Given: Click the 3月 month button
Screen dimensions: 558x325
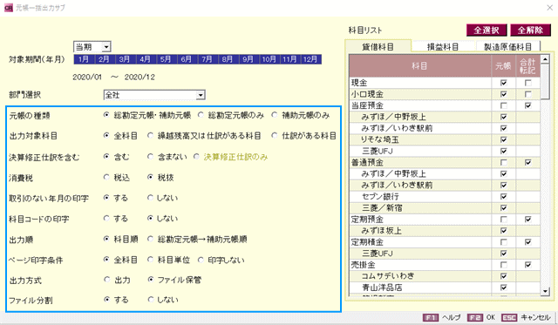Looking at the screenshot, I should pyautogui.click(x=125, y=59).
